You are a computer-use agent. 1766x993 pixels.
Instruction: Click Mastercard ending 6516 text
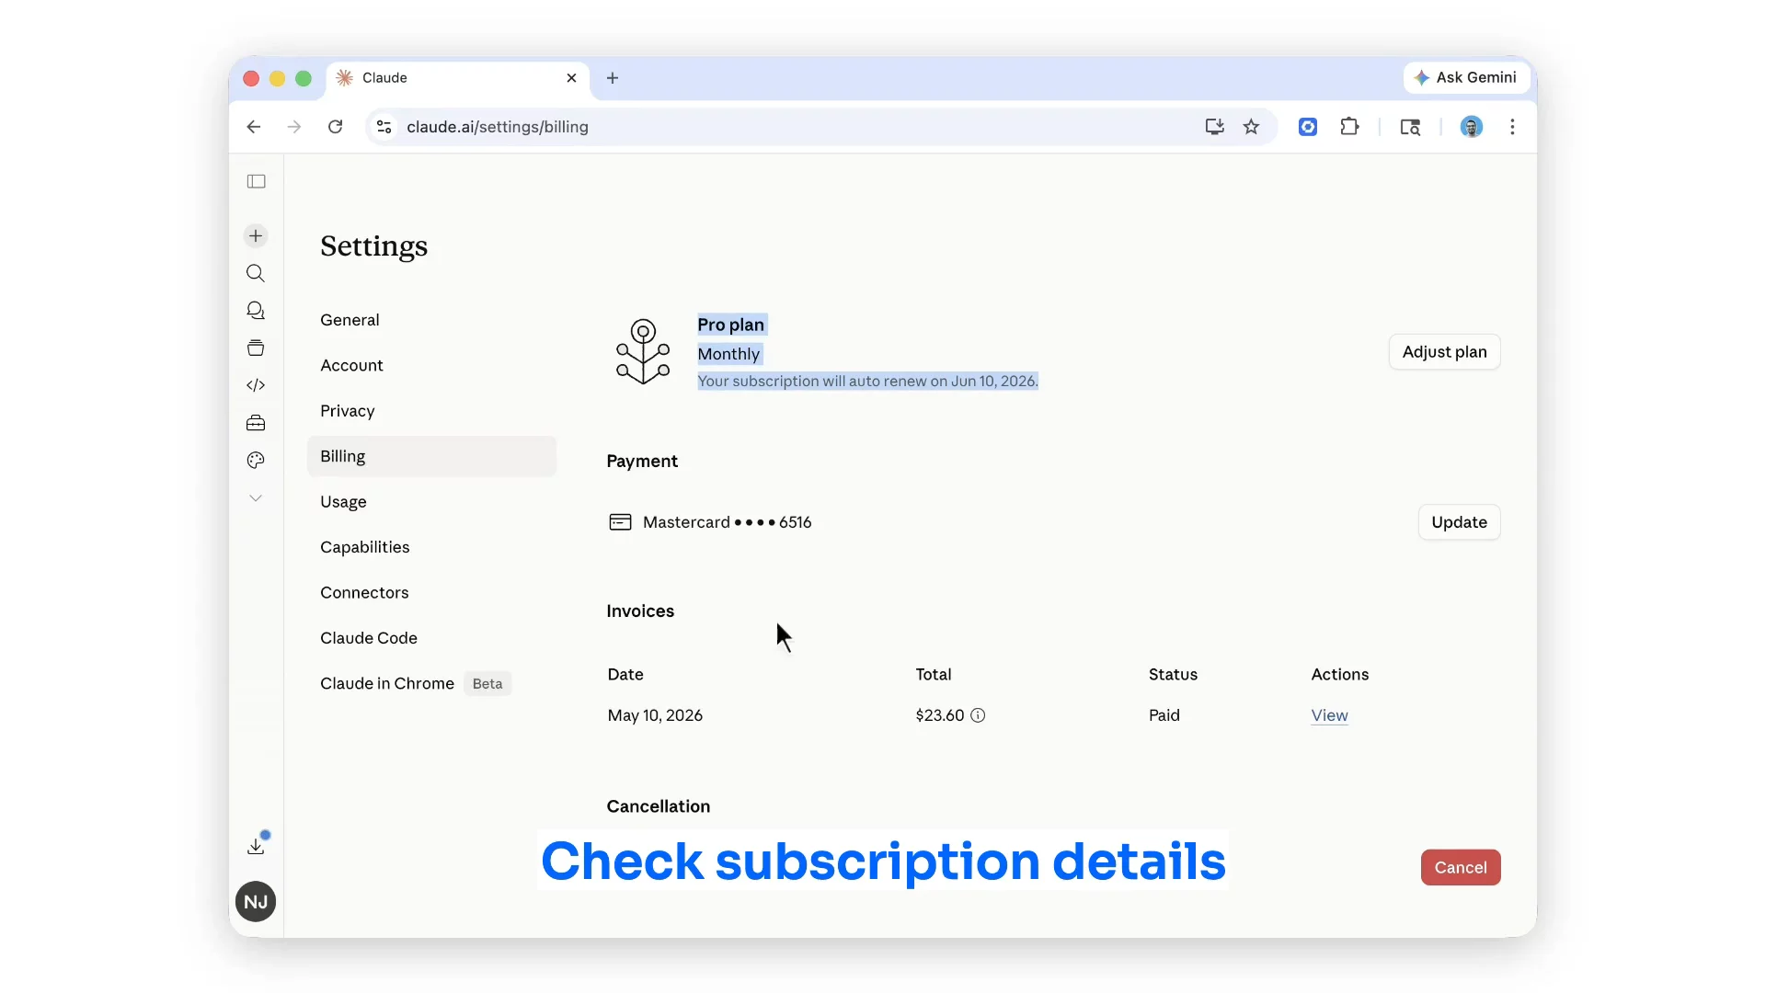(x=727, y=522)
